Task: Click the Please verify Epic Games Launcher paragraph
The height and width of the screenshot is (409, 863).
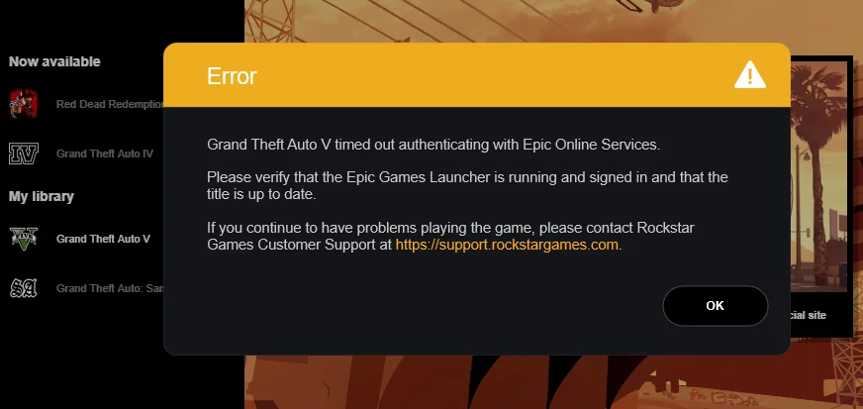Action: click(467, 185)
